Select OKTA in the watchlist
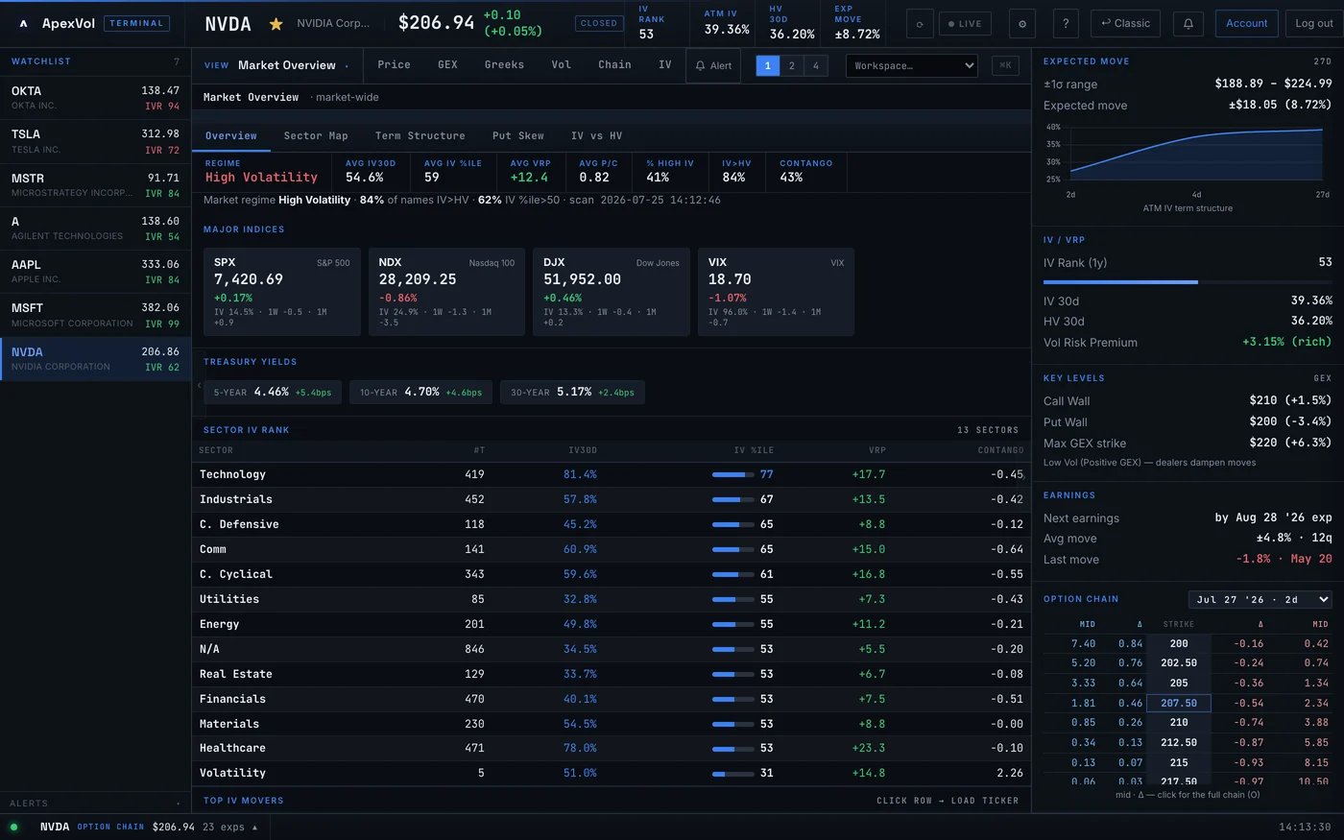1344x840 pixels. point(95,98)
